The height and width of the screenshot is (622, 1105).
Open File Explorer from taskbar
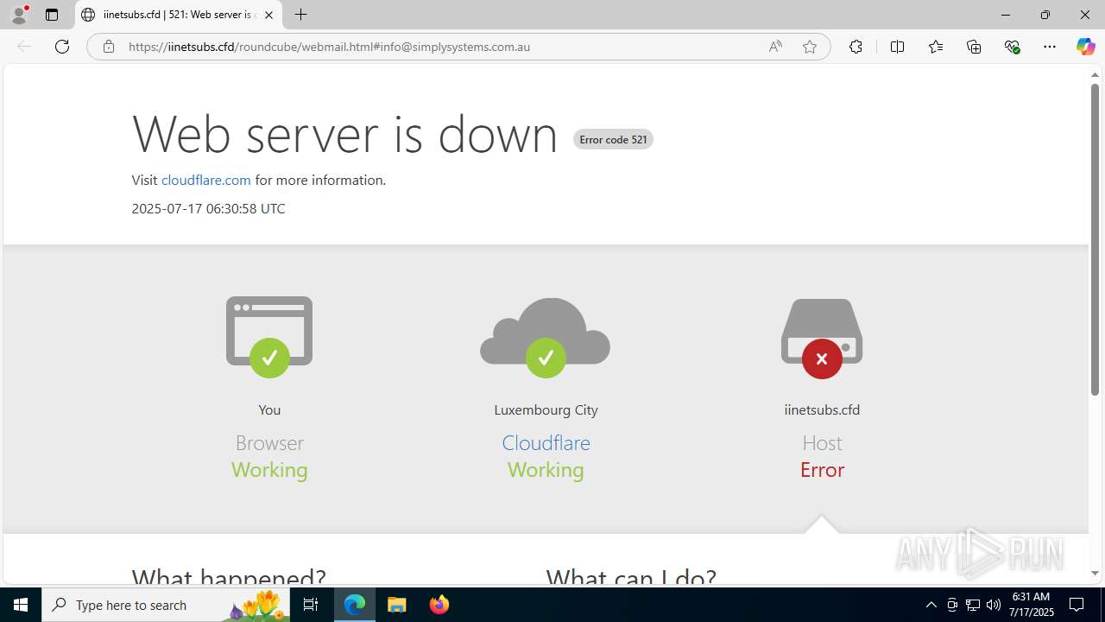396,605
